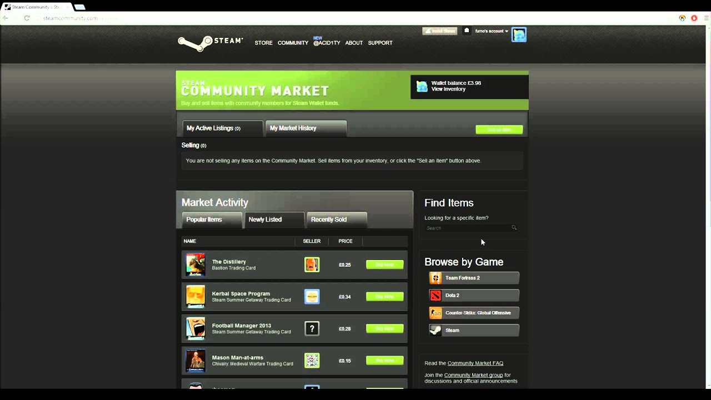Viewport: 711px width, 400px height.
Task: Buy Kerbal Space Program card for £0.34
Action: click(385, 297)
